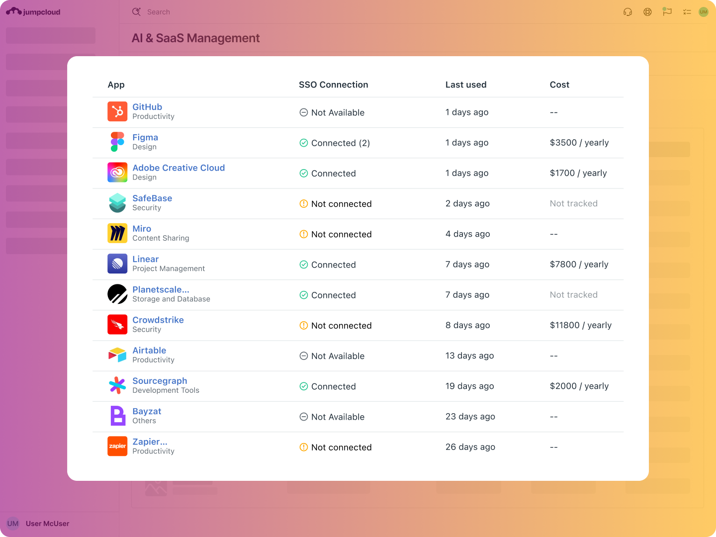Click the Not Available status icon for GitHub

(x=304, y=112)
